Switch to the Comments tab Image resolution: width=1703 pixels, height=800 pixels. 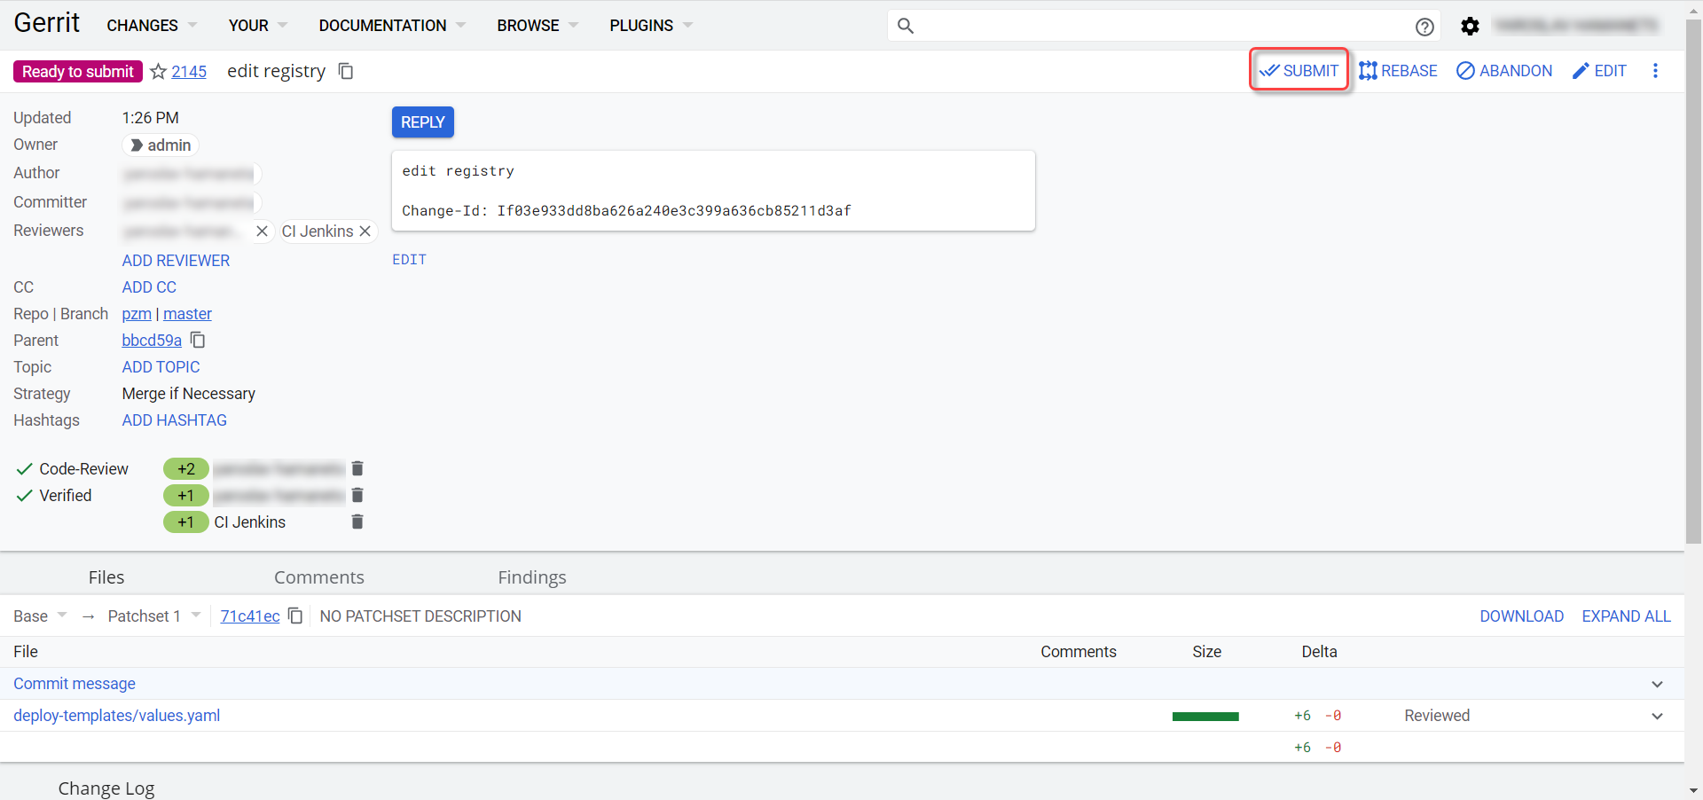(318, 577)
